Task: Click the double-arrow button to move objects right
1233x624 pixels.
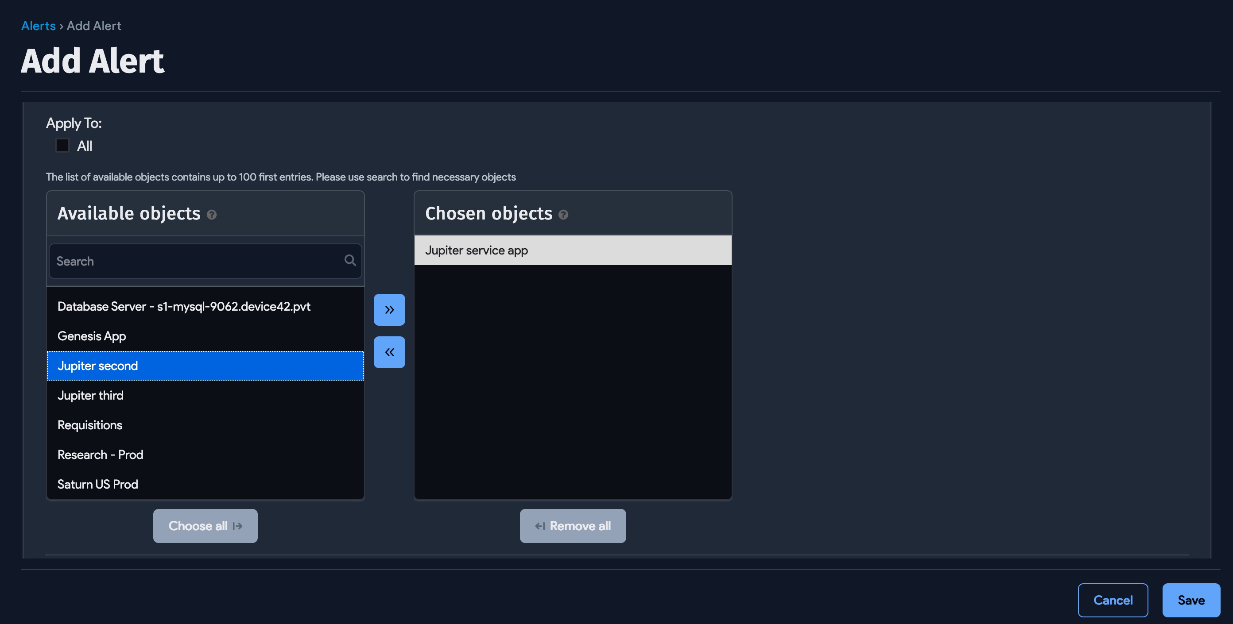Action: pos(389,309)
